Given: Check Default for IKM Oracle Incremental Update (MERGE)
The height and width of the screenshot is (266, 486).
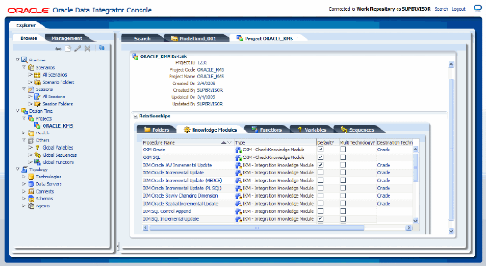Looking at the screenshot, I should pyautogui.click(x=320, y=180).
